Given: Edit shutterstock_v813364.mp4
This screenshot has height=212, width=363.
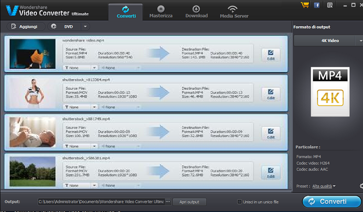Looking at the screenshot, I should click(270, 94).
